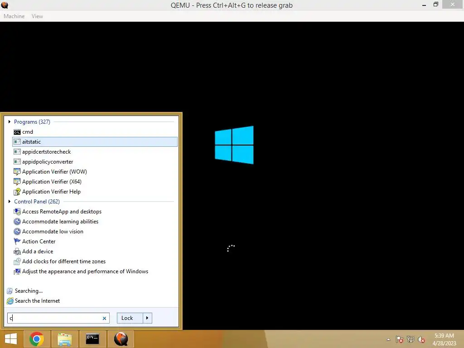Image resolution: width=464 pixels, height=348 pixels.
Task: Click the QEMU taskbar icon
Action: (121, 339)
